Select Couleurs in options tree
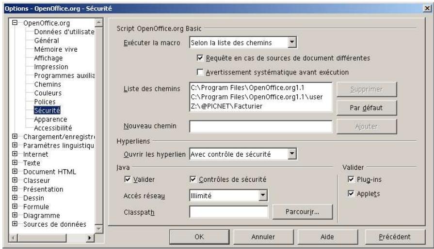Screen dimensions: 434x249 (48, 93)
